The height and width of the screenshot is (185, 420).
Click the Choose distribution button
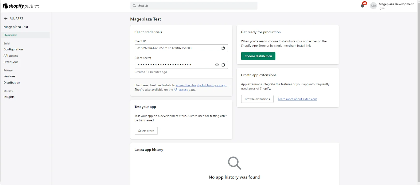[x=258, y=56]
